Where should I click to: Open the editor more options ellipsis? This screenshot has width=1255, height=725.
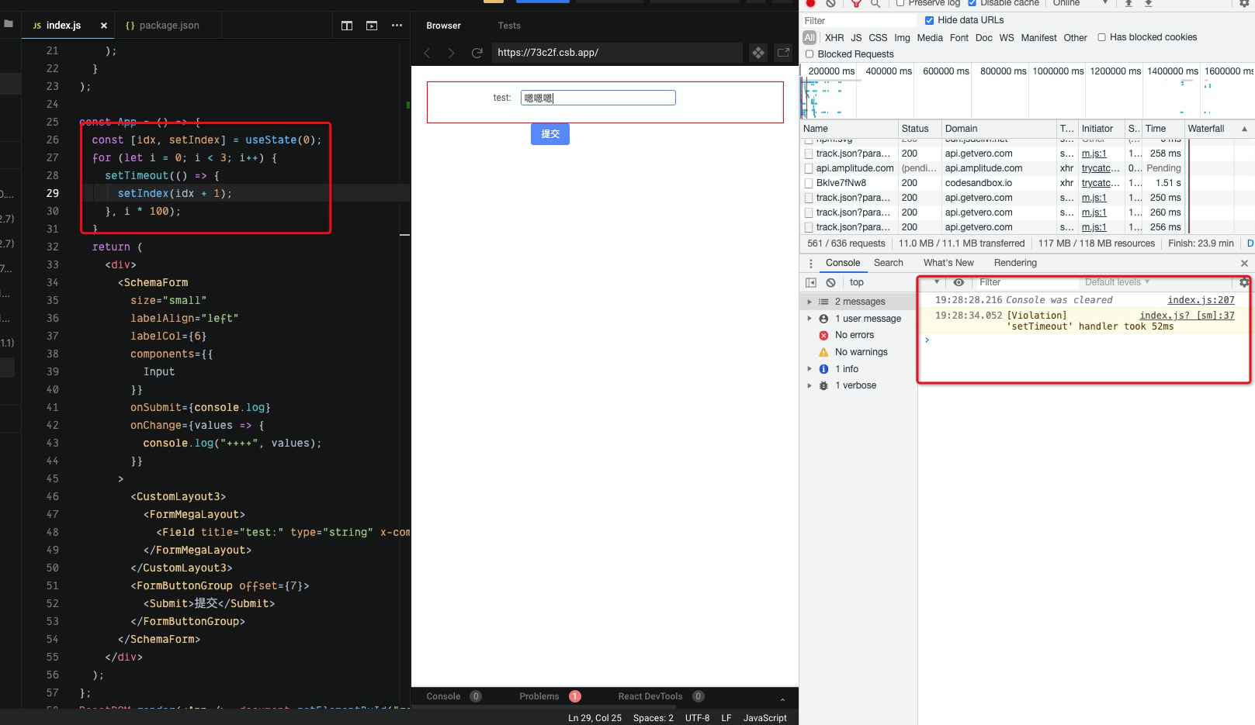pyautogui.click(x=397, y=26)
